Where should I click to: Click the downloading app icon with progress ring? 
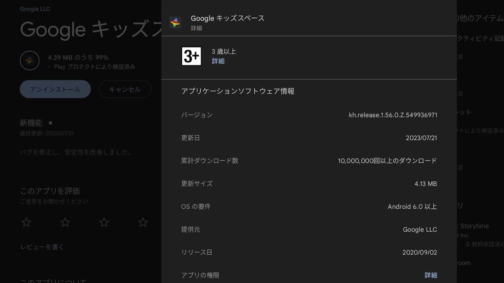pyautogui.click(x=30, y=61)
